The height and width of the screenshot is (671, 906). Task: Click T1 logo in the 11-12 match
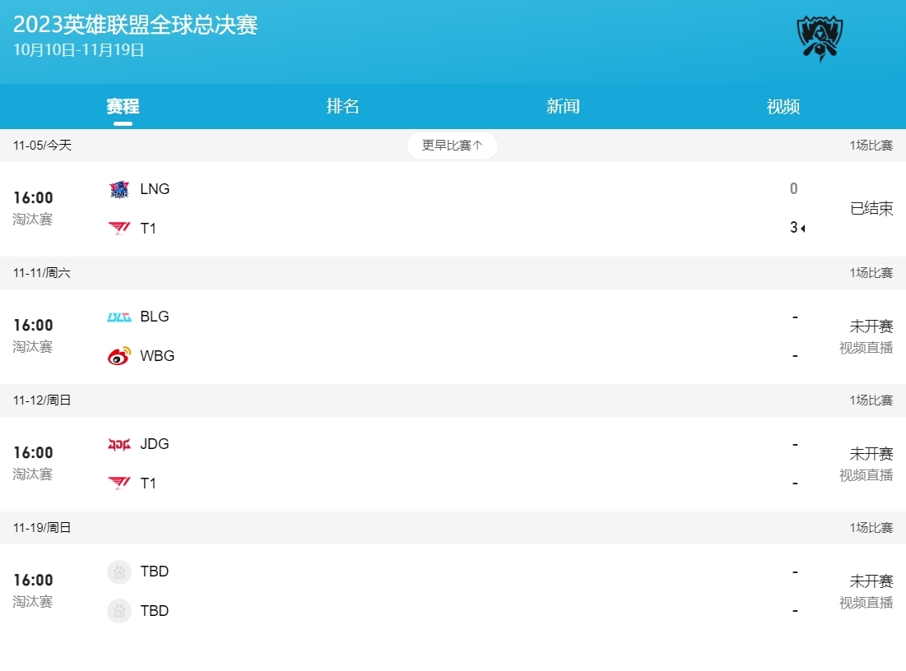[119, 484]
